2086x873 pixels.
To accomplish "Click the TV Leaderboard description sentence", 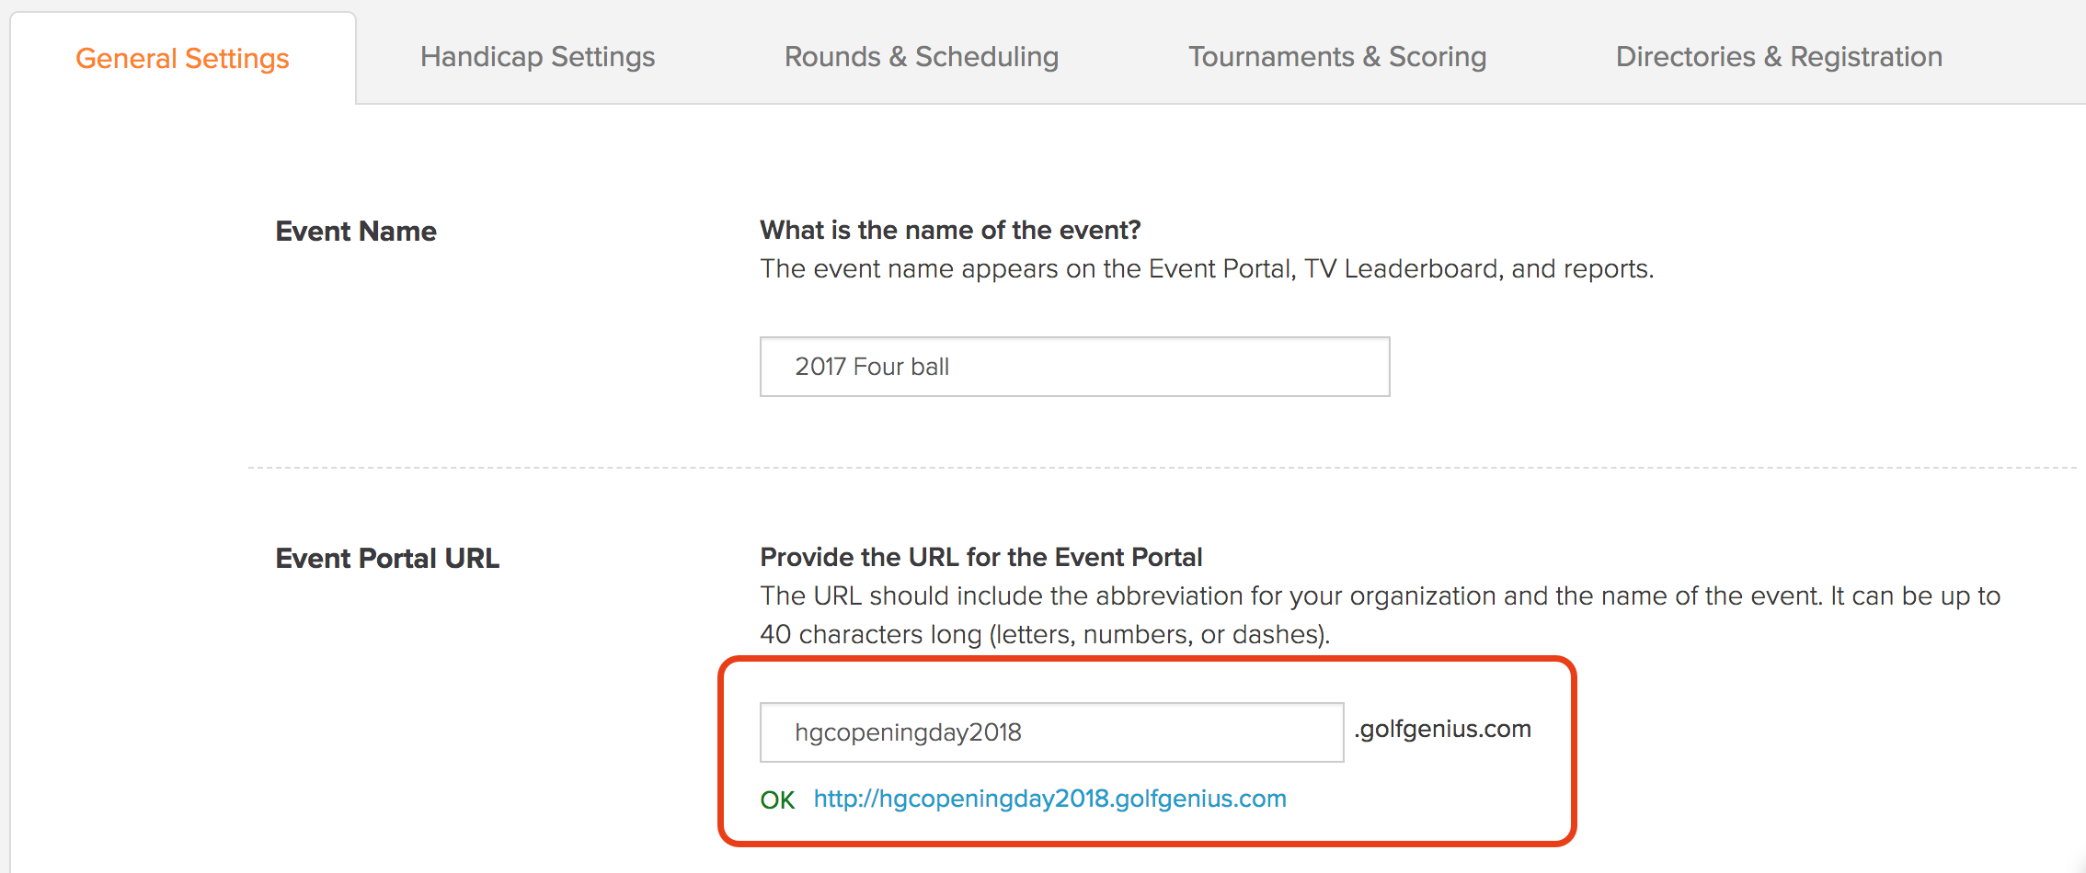I will [1207, 268].
